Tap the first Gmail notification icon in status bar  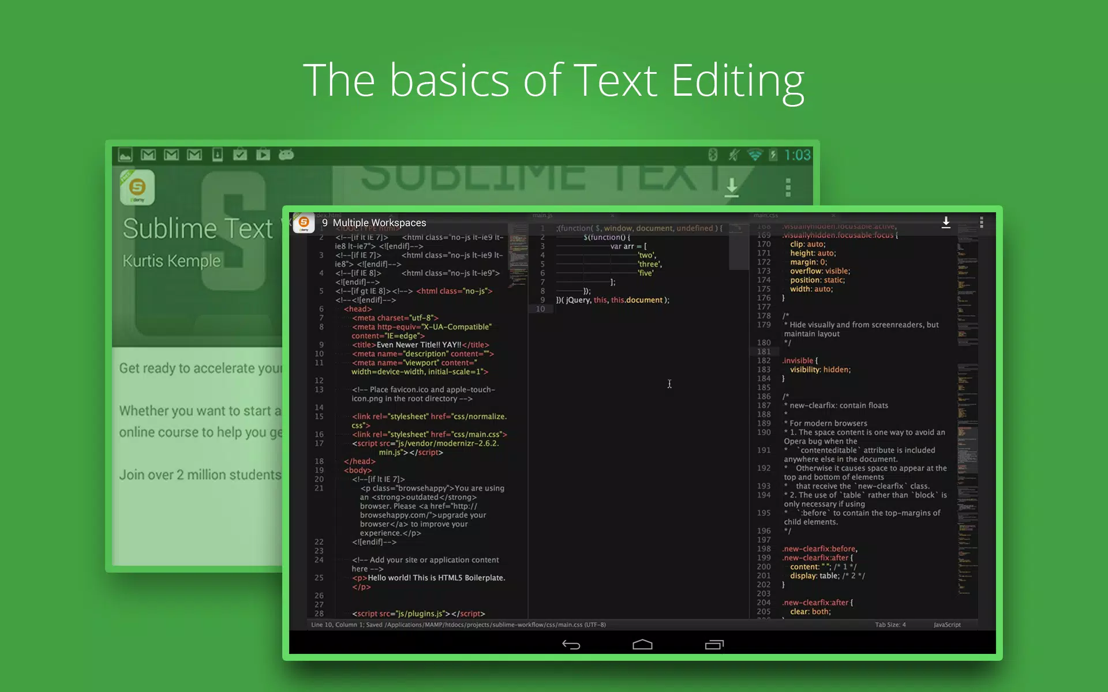(x=148, y=155)
